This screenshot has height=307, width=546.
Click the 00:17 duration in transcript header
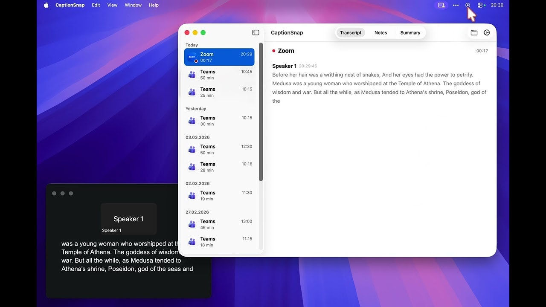pyautogui.click(x=482, y=51)
